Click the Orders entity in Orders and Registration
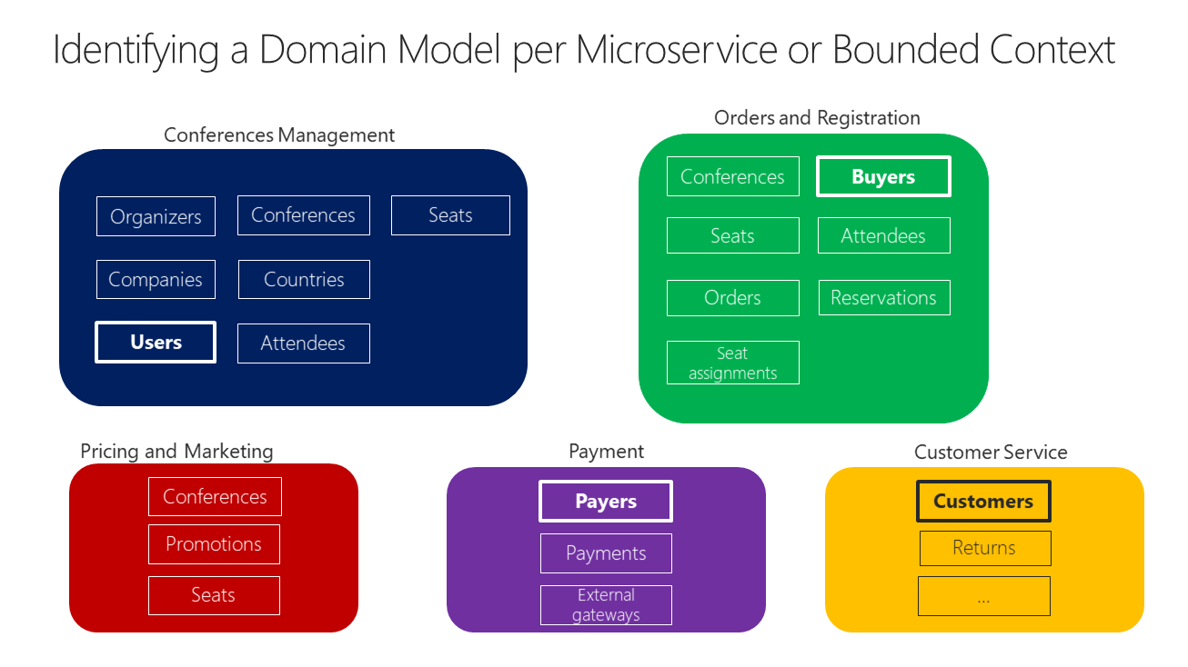 point(732,297)
